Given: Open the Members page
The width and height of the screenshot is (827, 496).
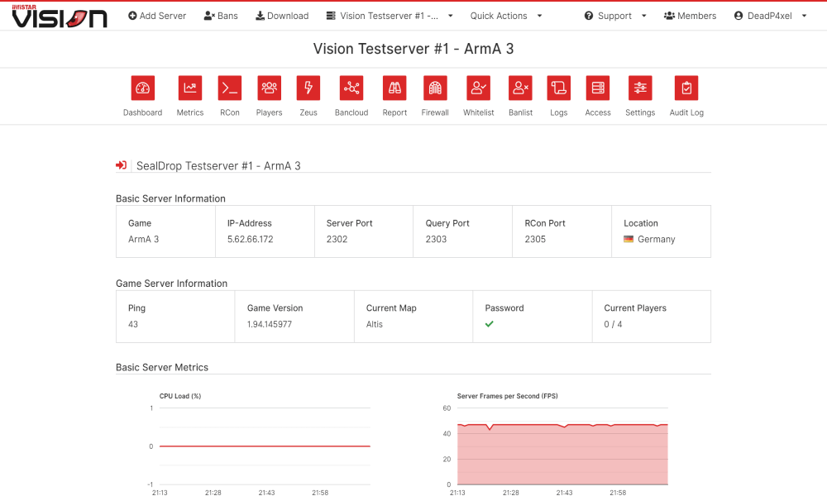Looking at the screenshot, I should 690,16.
